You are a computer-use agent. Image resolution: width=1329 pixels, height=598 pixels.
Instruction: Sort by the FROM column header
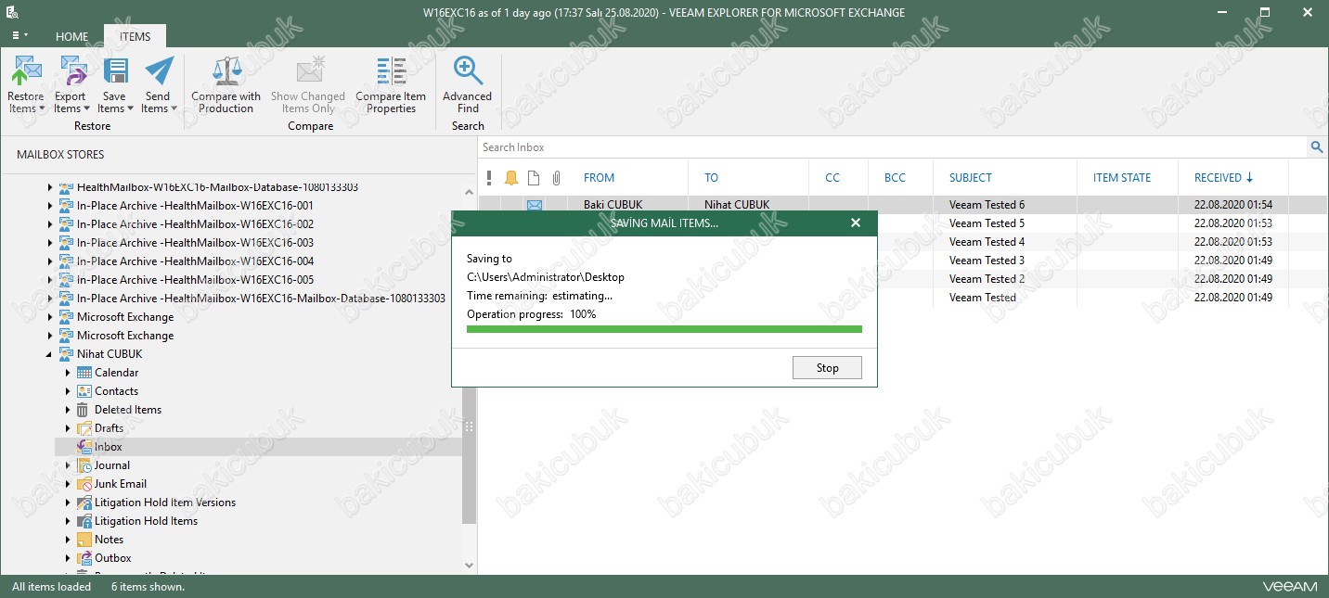(x=599, y=178)
